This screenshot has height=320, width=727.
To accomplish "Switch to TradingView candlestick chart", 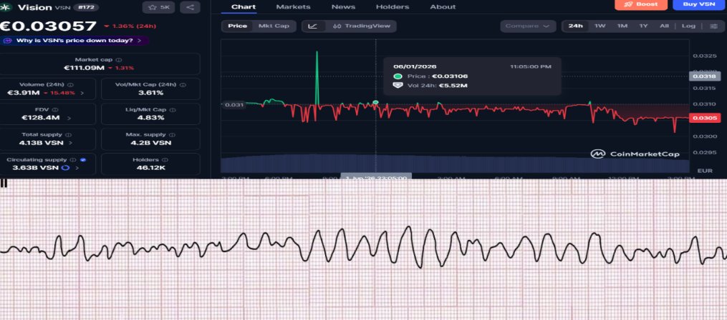I will pyautogui.click(x=362, y=26).
